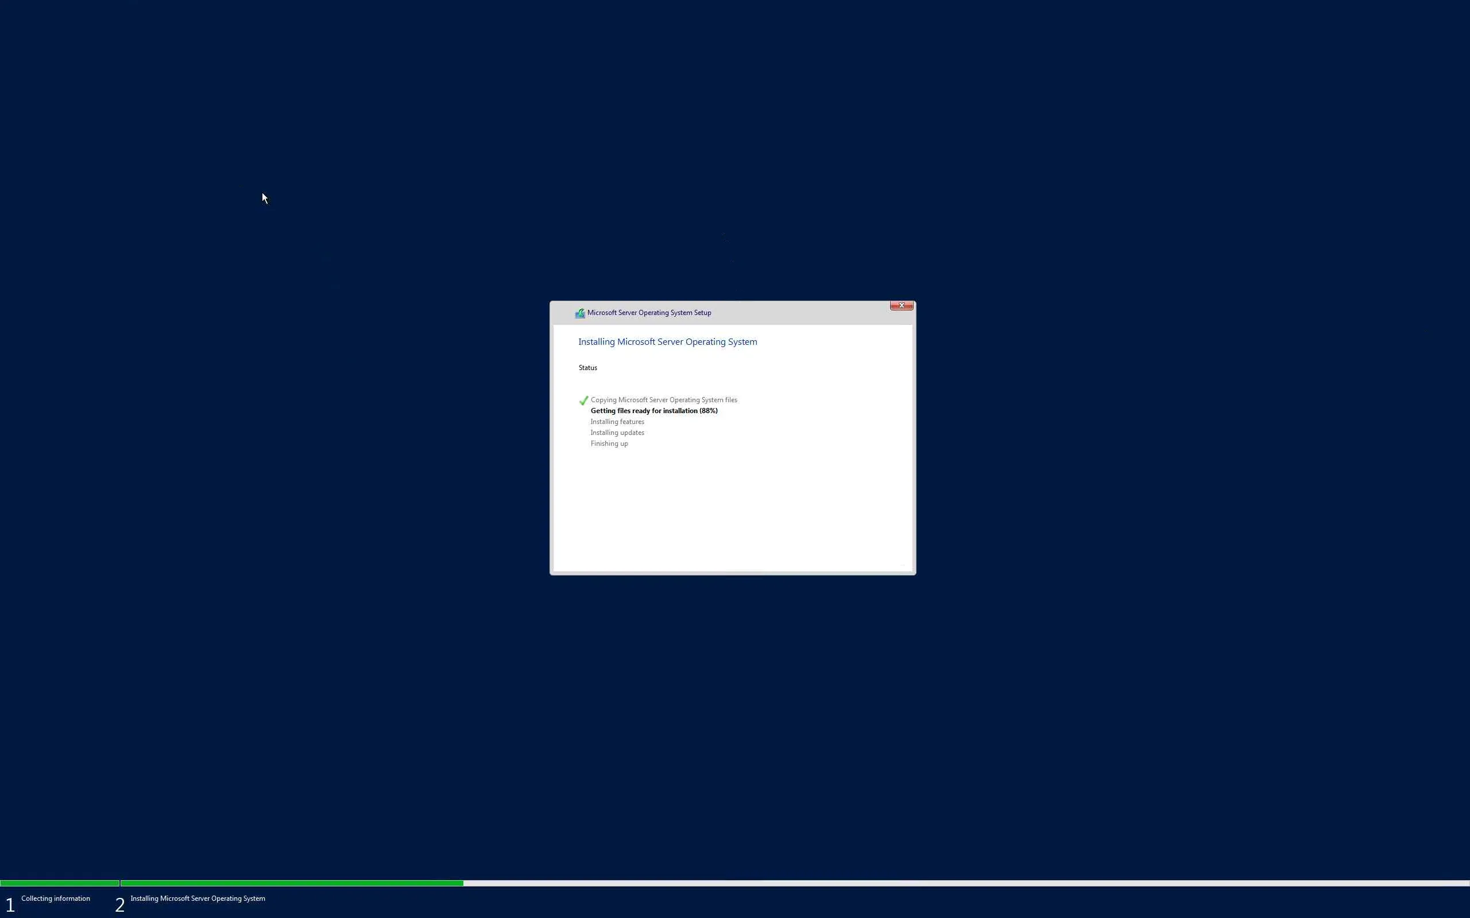Screen dimensions: 1470x918
Task: Click the step number 2 at bottom
Action: click(x=119, y=905)
